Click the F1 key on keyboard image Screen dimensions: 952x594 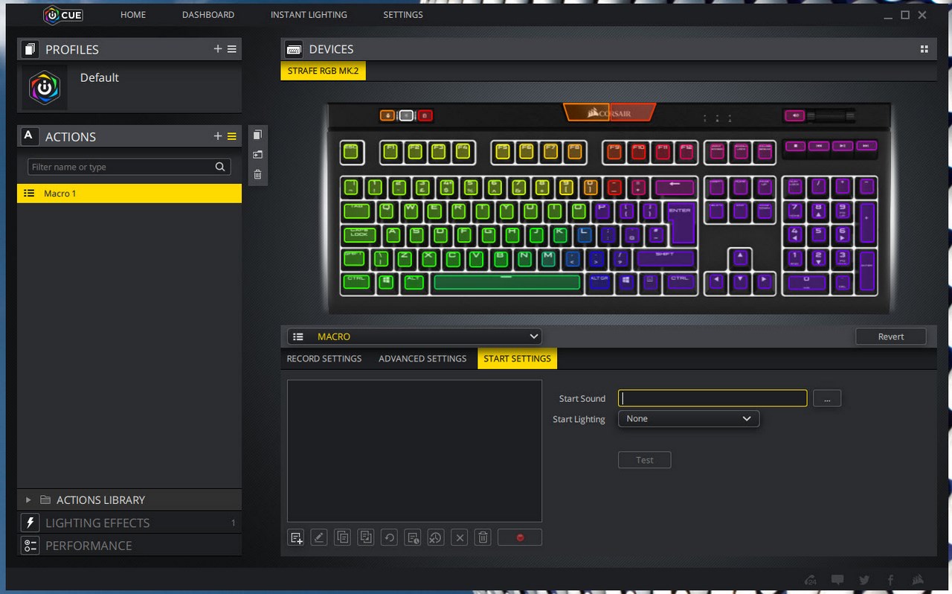click(391, 152)
